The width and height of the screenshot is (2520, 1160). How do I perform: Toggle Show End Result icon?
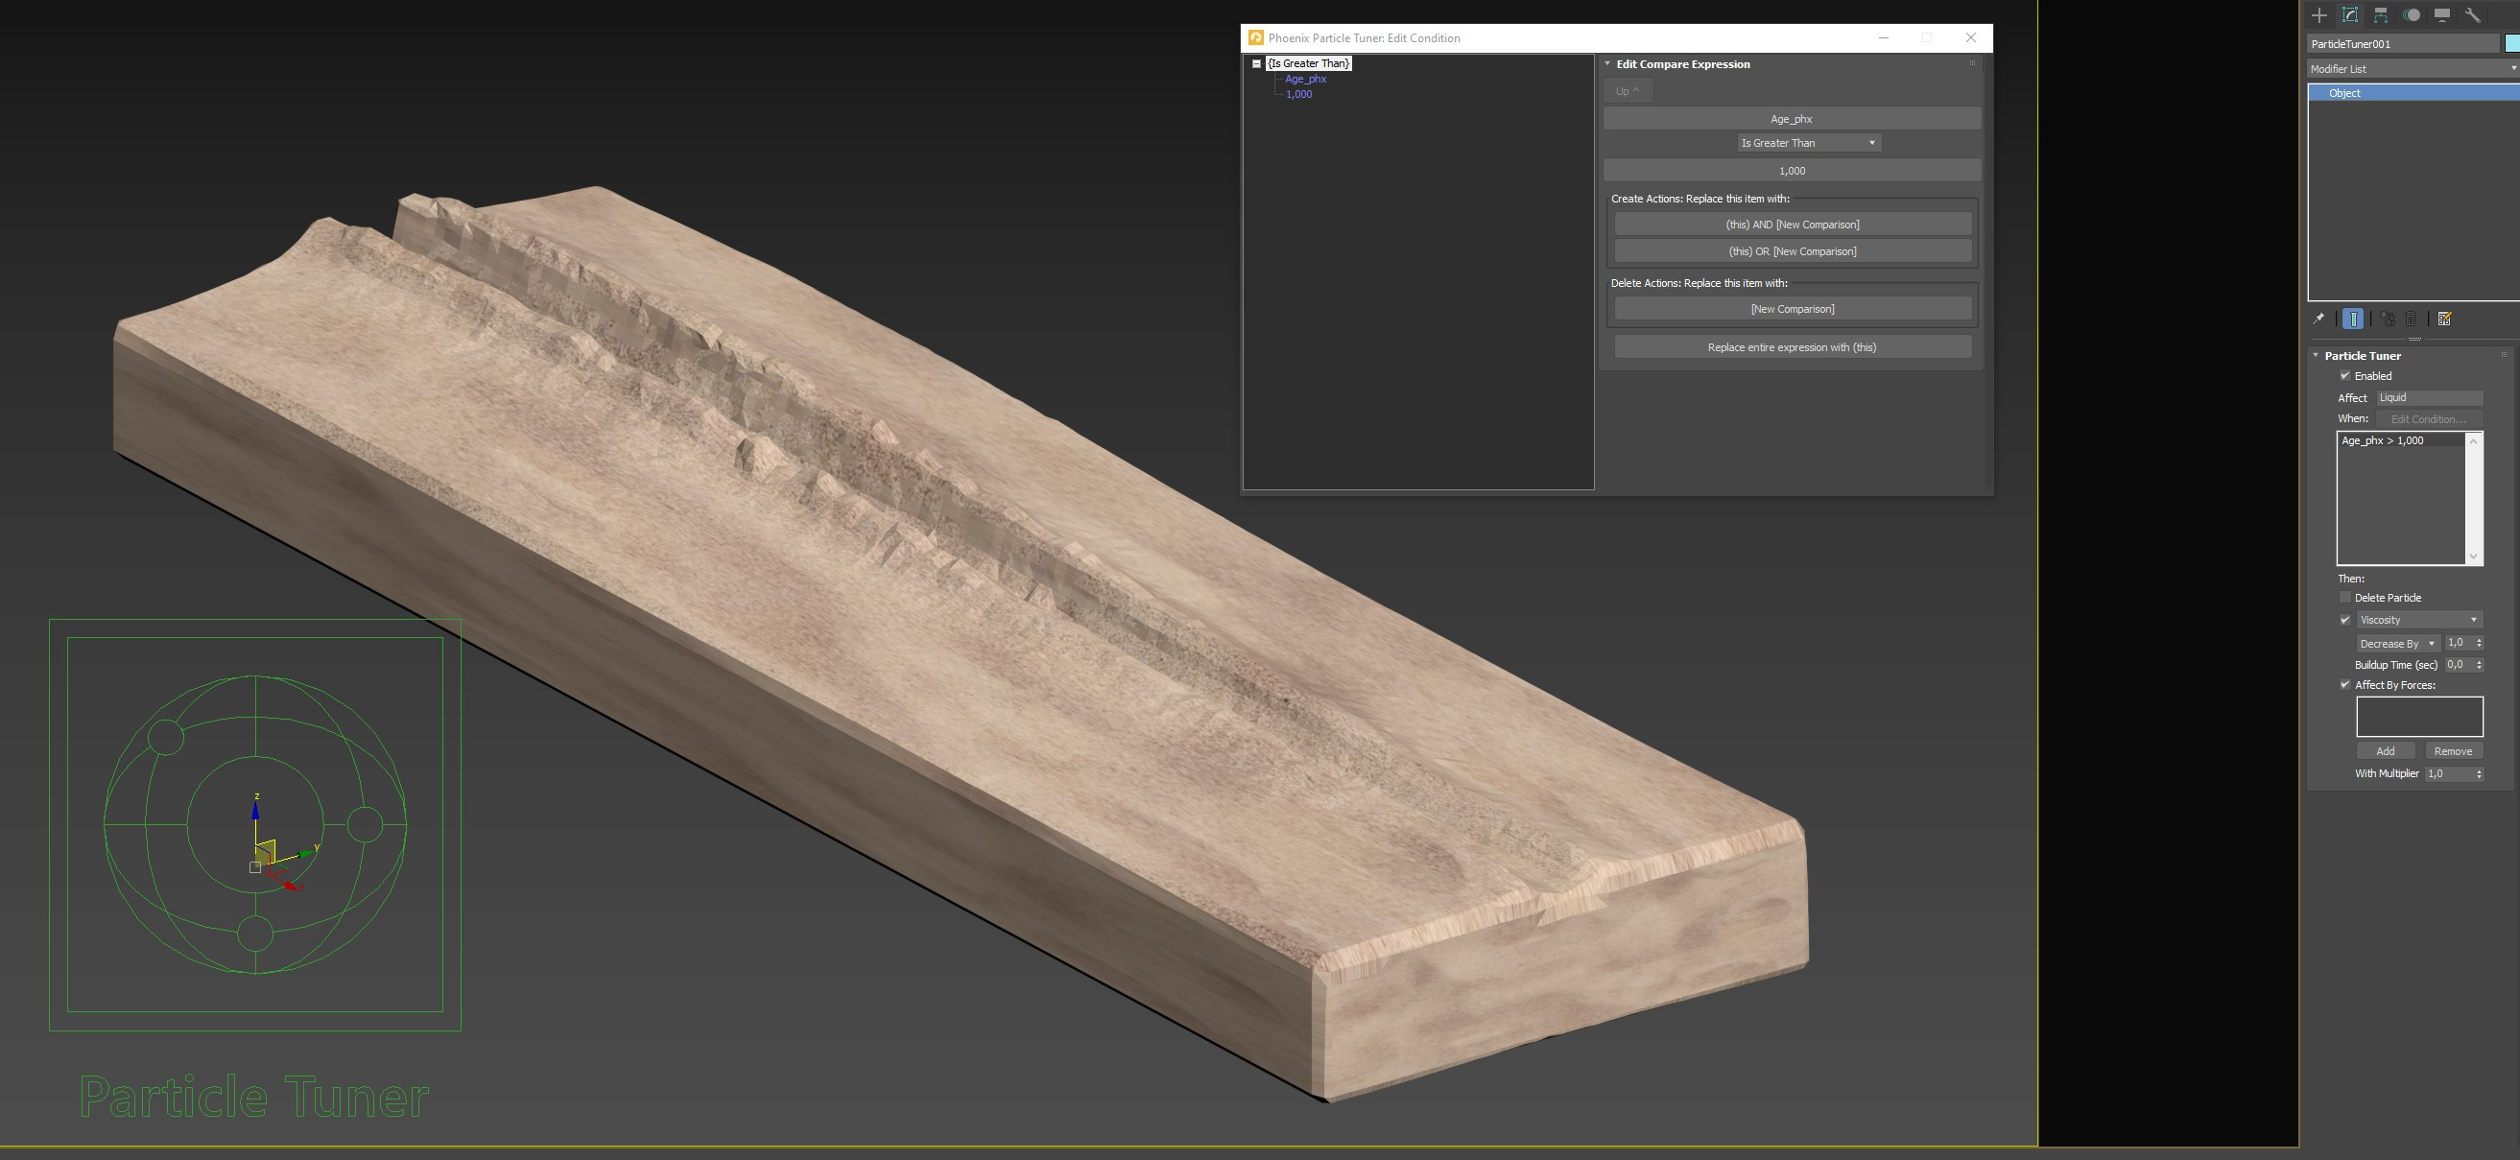2353,319
